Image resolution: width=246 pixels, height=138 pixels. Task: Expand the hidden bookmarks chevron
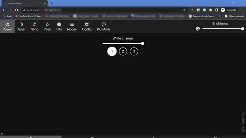[x=219, y=16]
